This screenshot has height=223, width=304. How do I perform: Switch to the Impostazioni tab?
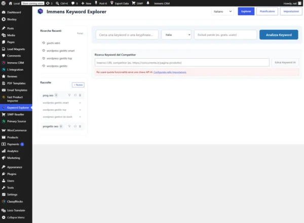(x=291, y=12)
